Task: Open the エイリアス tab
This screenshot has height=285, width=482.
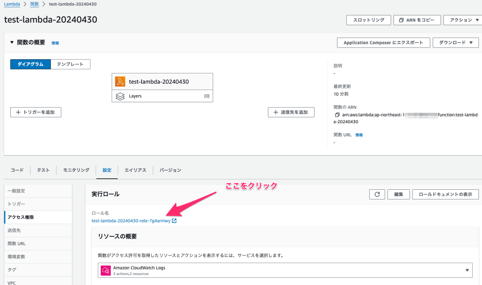Action: click(x=135, y=170)
